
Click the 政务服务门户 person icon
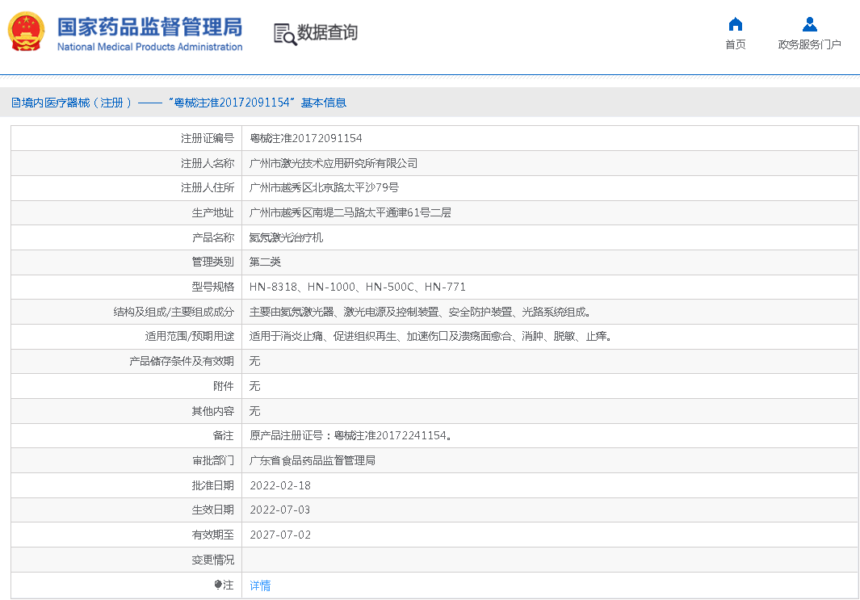point(809,24)
